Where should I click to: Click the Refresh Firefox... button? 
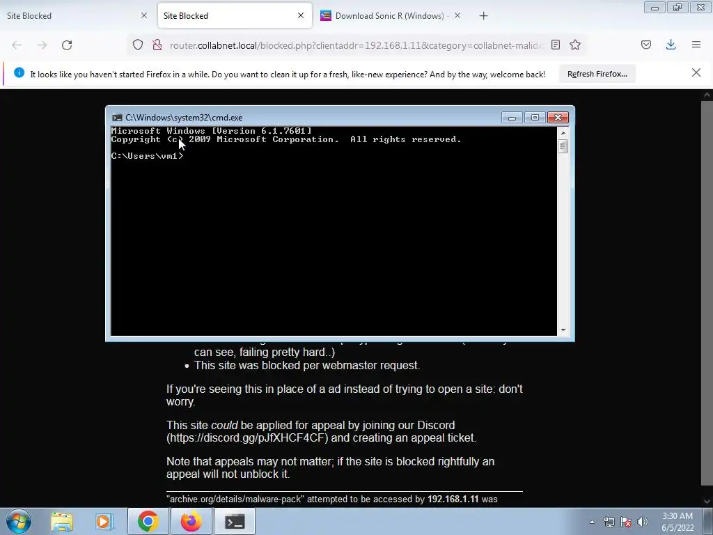pyautogui.click(x=597, y=74)
